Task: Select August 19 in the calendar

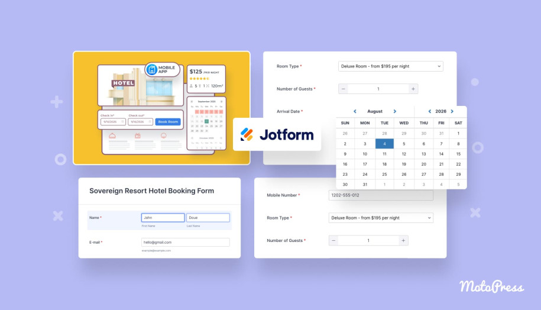Action: (x=404, y=164)
